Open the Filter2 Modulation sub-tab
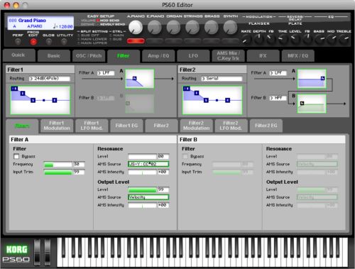The height and width of the screenshot is (269, 355). 196,126
